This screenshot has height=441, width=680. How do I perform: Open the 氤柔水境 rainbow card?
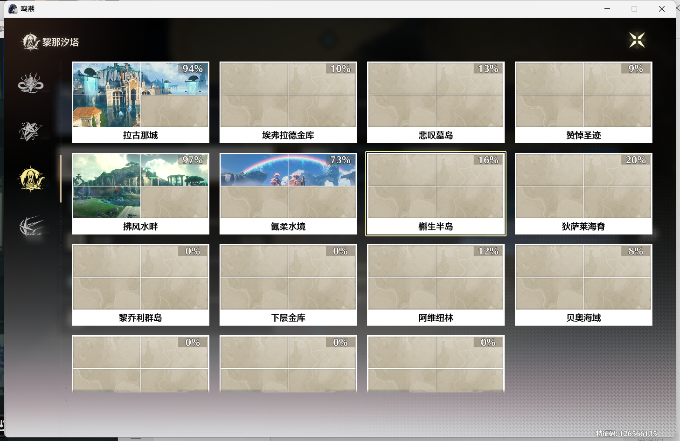pyautogui.click(x=288, y=193)
